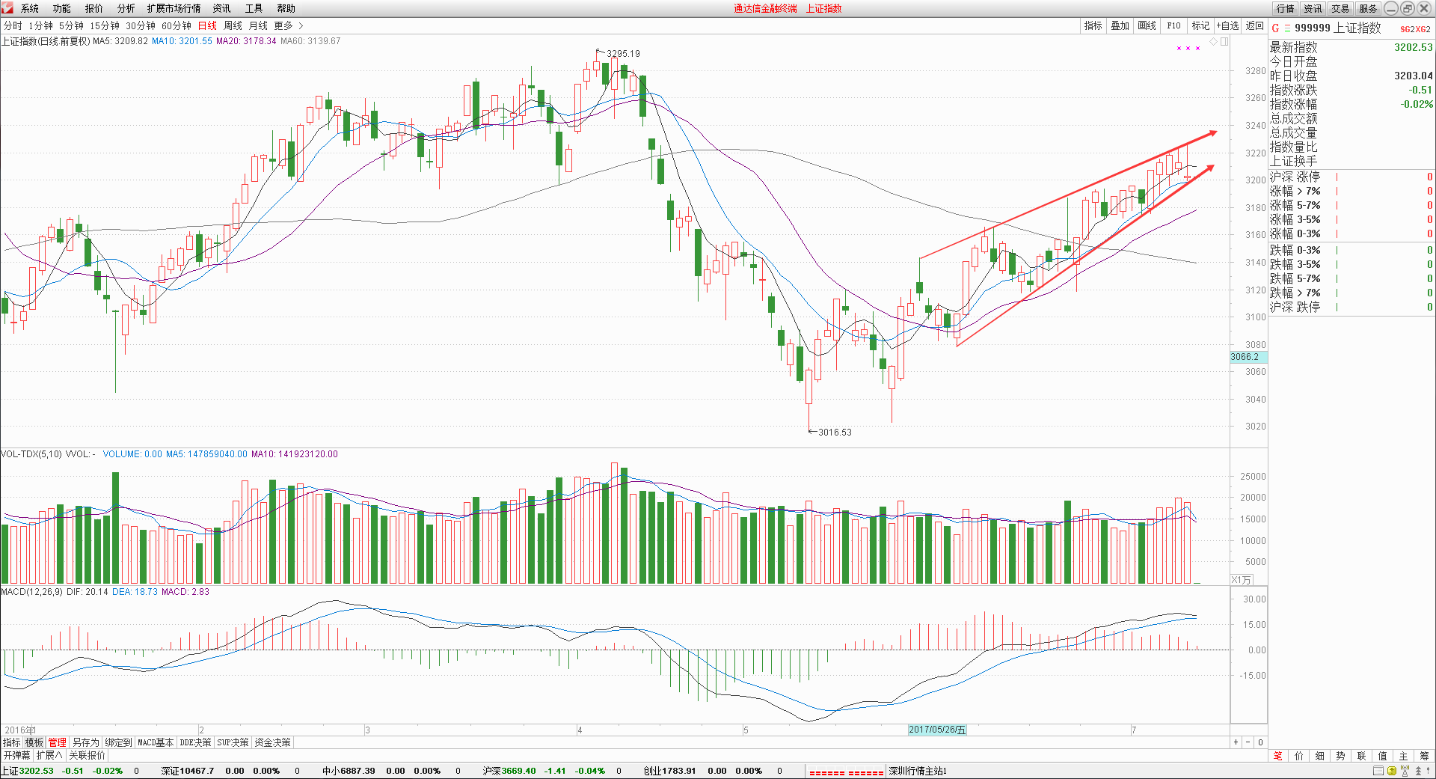Select the 日线 daily period

click(x=207, y=25)
